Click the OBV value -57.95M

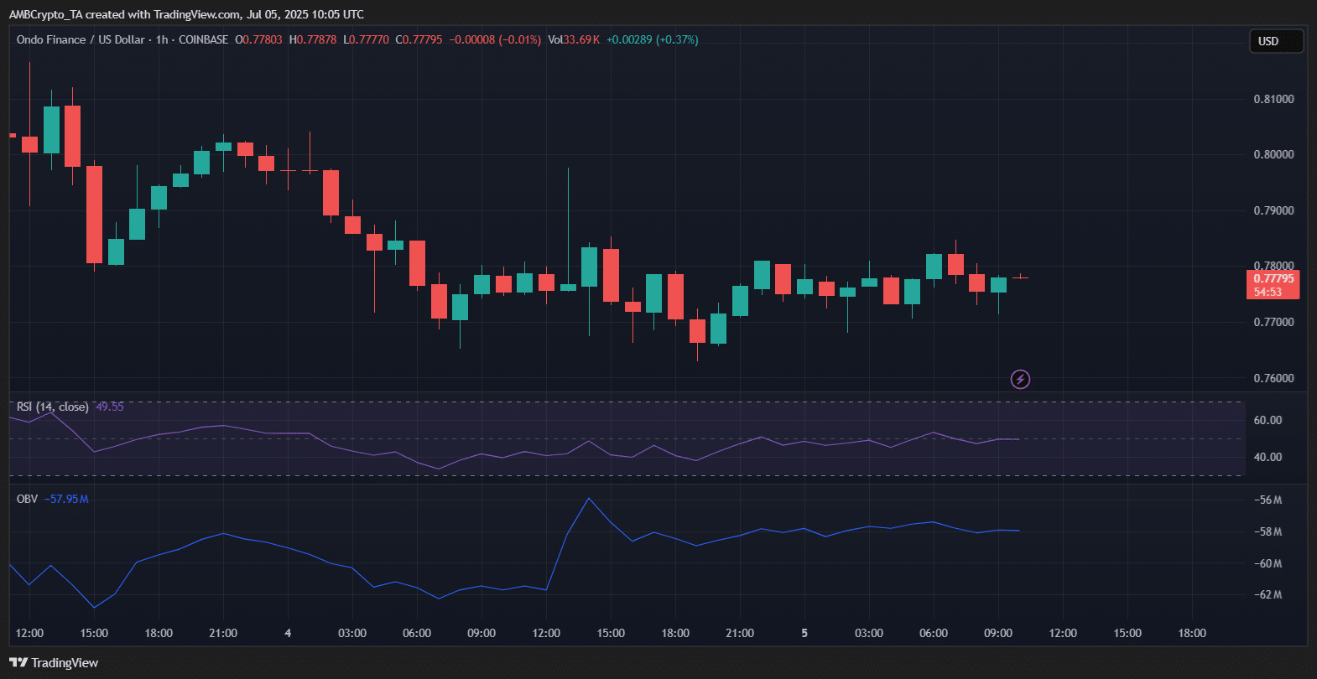click(66, 499)
